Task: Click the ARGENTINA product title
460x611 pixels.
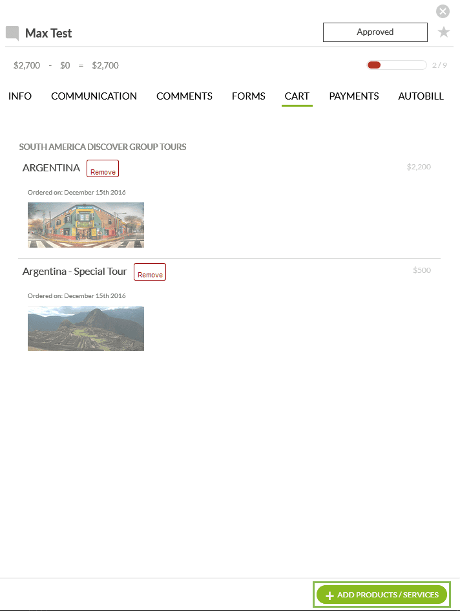Action: coord(51,168)
